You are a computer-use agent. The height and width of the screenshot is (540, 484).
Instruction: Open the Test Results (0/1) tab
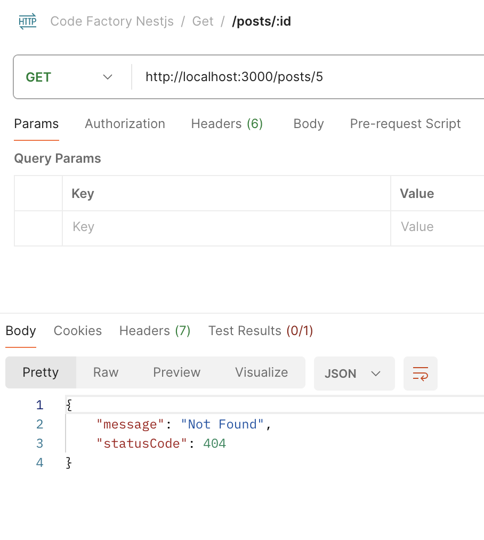261,331
